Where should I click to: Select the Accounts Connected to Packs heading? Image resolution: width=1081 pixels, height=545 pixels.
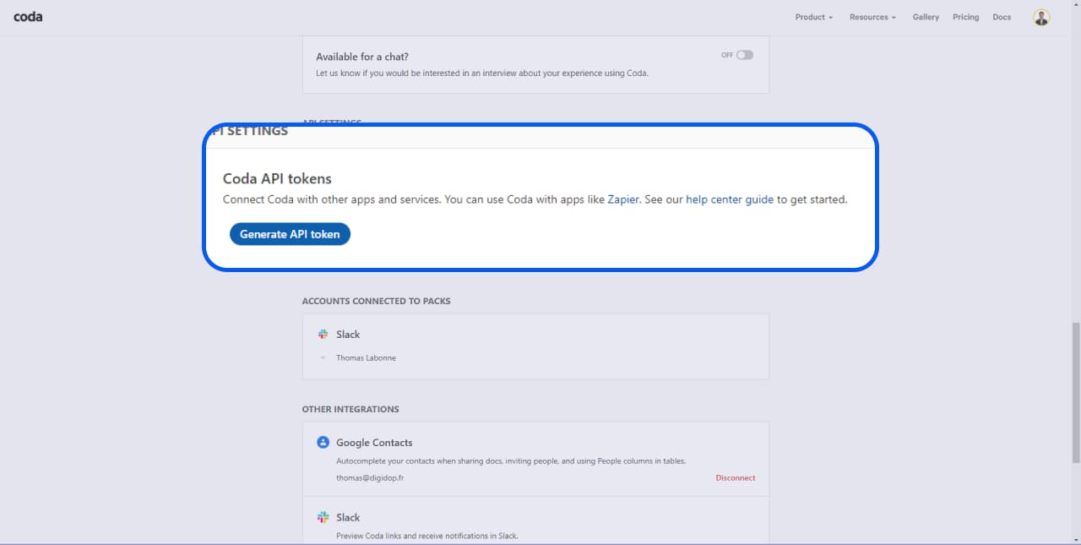pyautogui.click(x=376, y=301)
